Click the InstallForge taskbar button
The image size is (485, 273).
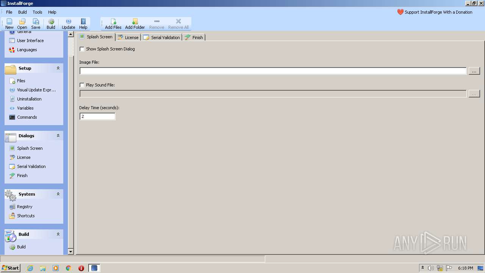pos(94,268)
